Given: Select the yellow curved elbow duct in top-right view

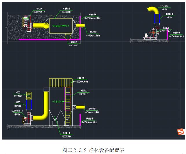Looking at the screenshot, I should coord(153,10).
